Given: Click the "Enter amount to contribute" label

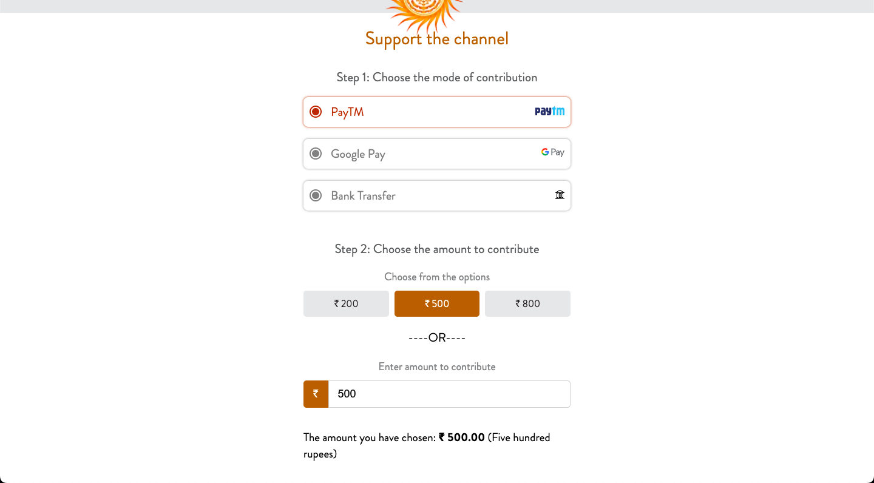Looking at the screenshot, I should [437, 366].
